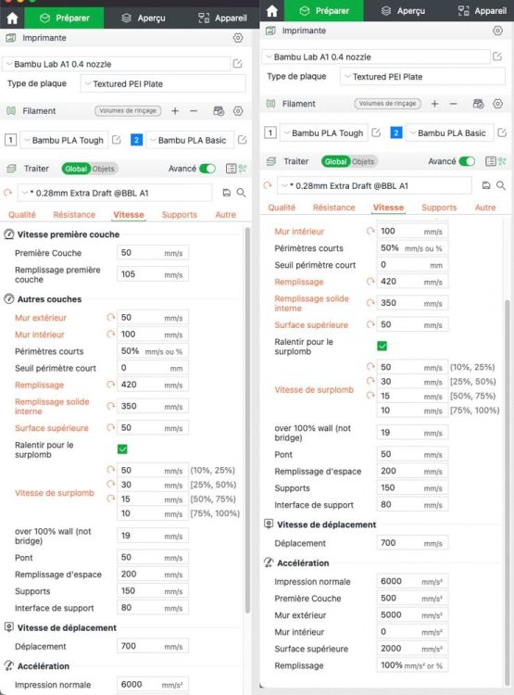Expand Bambu PLA Basic filament dropdown in right panel
Viewport: 514px width, 695px height.
tap(450, 133)
